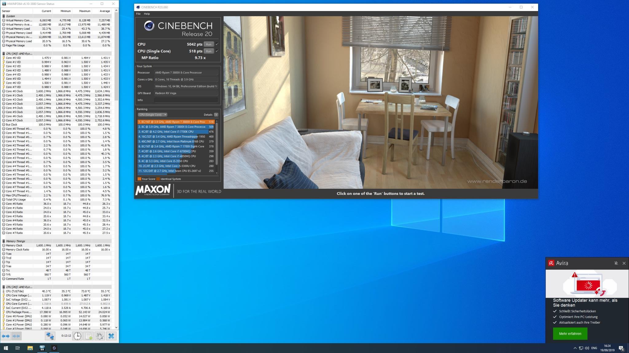629x353 pixels.
Task: Click the HWiNFO network remote monitoring icon
Action: coord(50,336)
